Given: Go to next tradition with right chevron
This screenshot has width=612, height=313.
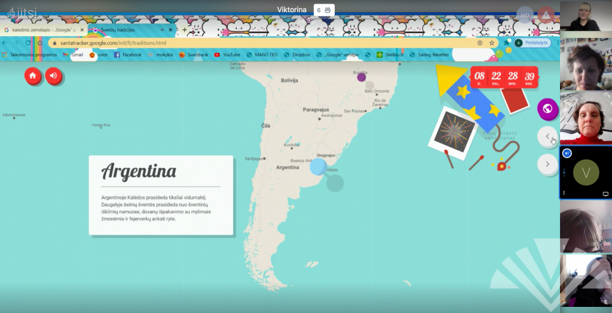Looking at the screenshot, I should (x=547, y=164).
